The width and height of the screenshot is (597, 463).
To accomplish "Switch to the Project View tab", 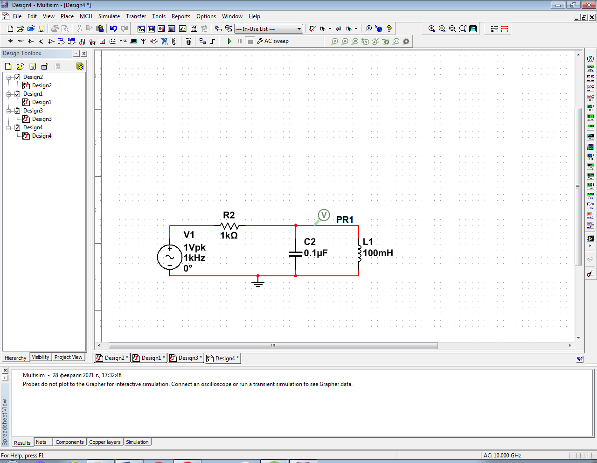I will [69, 357].
